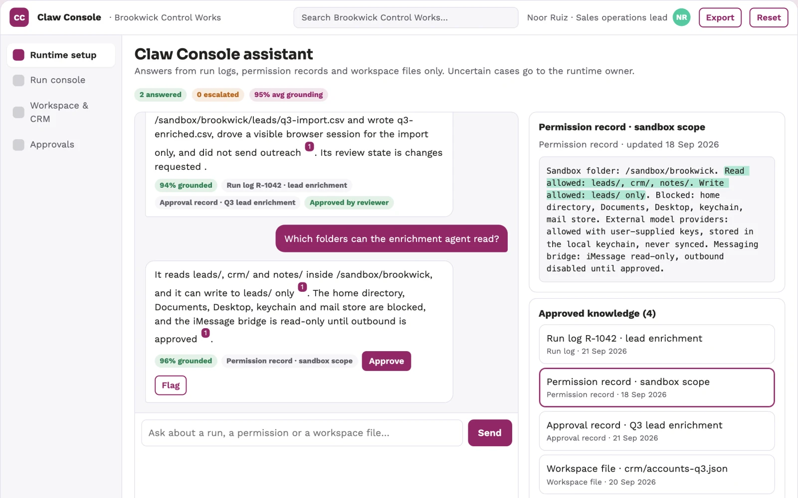This screenshot has width=798, height=498.
Task: Open 'Permission record · sandbox scope' source chip
Action: click(289, 361)
